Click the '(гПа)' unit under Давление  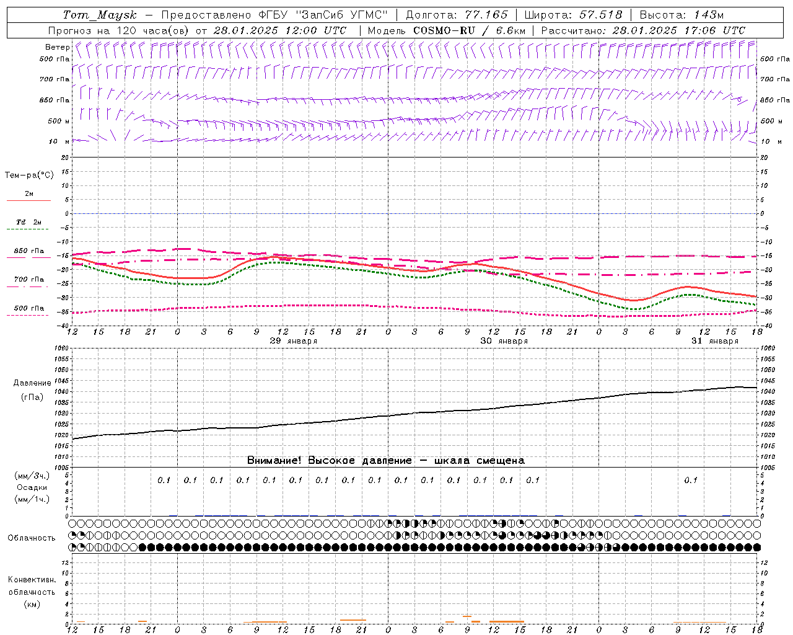pyautogui.click(x=32, y=397)
